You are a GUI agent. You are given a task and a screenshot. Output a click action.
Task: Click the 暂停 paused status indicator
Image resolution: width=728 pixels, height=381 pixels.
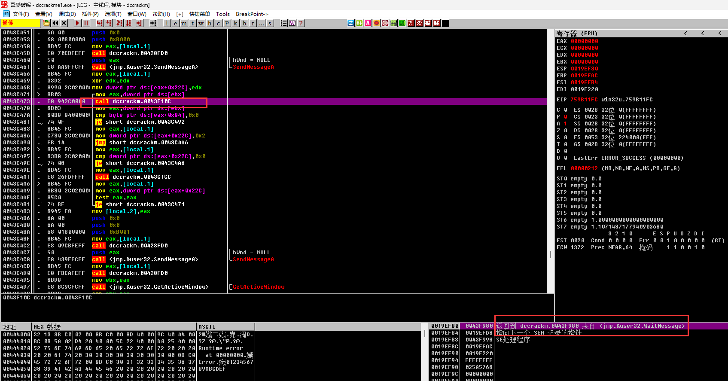(x=21, y=23)
